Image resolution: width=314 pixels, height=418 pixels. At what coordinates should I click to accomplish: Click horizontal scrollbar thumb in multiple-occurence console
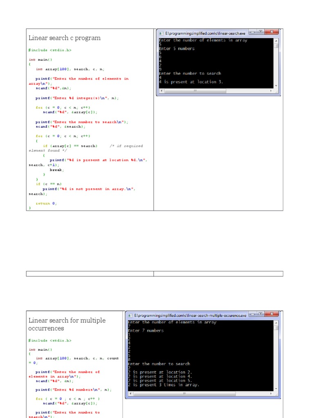(x=184, y=394)
